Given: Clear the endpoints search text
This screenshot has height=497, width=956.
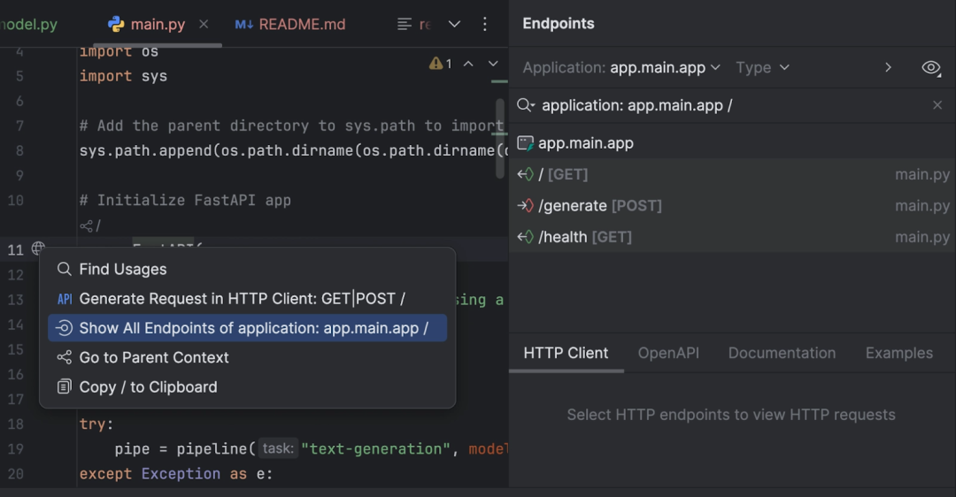Looking at the screenshot, I should click(937, 105).
